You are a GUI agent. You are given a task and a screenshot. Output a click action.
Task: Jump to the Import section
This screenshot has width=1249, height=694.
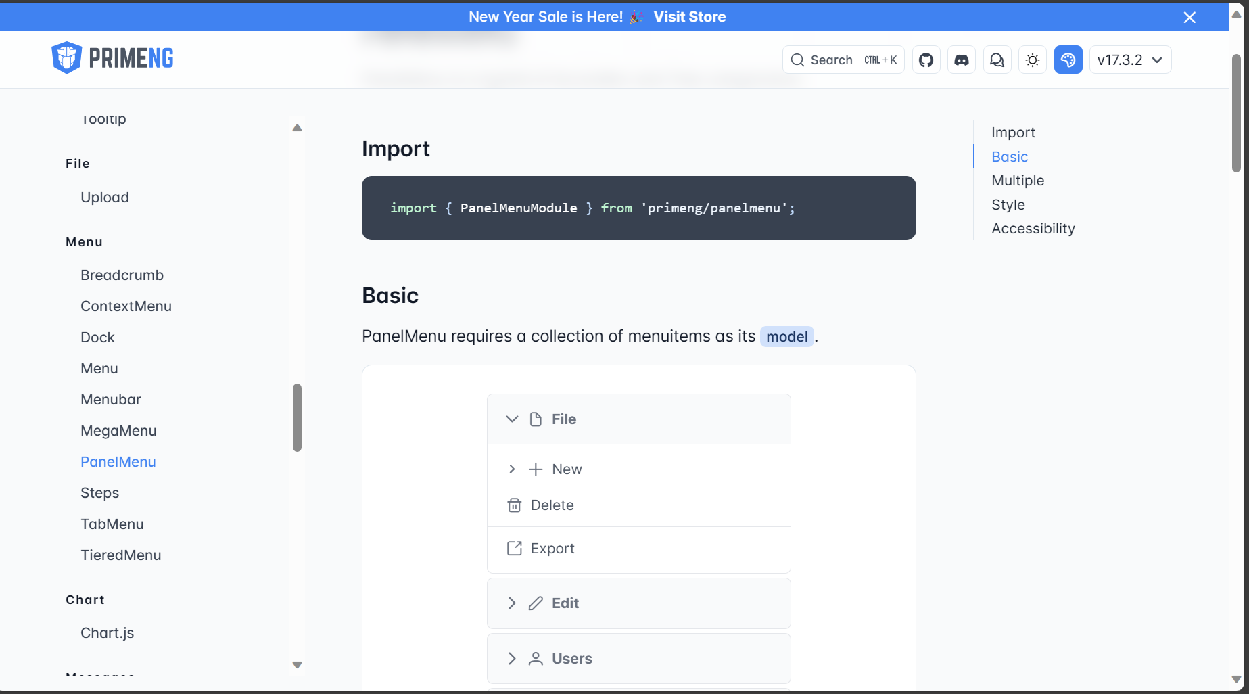[1013, 133]
